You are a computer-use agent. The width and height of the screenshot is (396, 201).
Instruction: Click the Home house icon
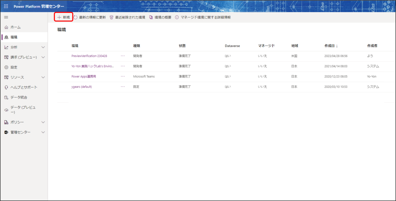6,27
